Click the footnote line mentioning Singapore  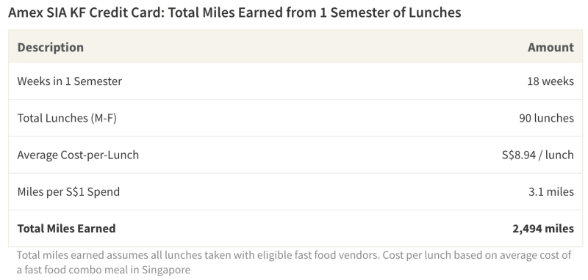pos(104,270)
